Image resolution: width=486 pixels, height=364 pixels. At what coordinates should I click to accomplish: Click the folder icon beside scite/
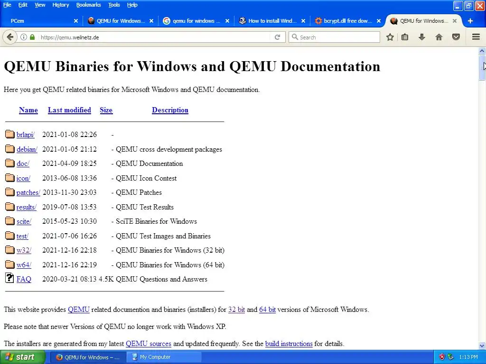point(10,221)
